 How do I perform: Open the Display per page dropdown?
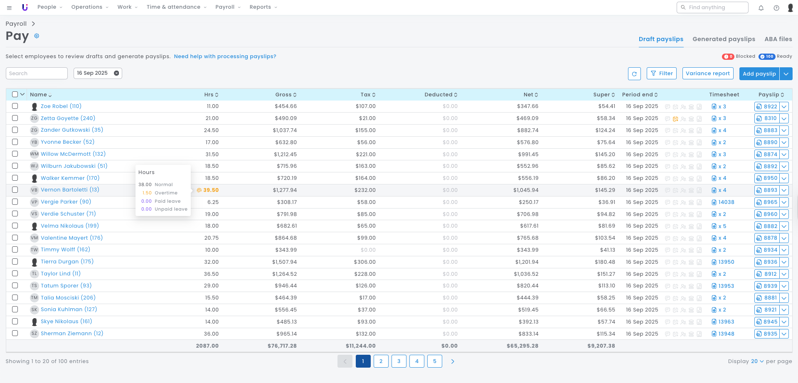[757, 361]
